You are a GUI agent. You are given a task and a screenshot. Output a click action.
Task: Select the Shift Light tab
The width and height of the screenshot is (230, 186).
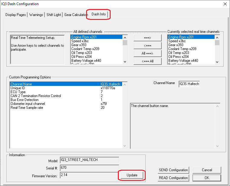click(x=54, y=15)
